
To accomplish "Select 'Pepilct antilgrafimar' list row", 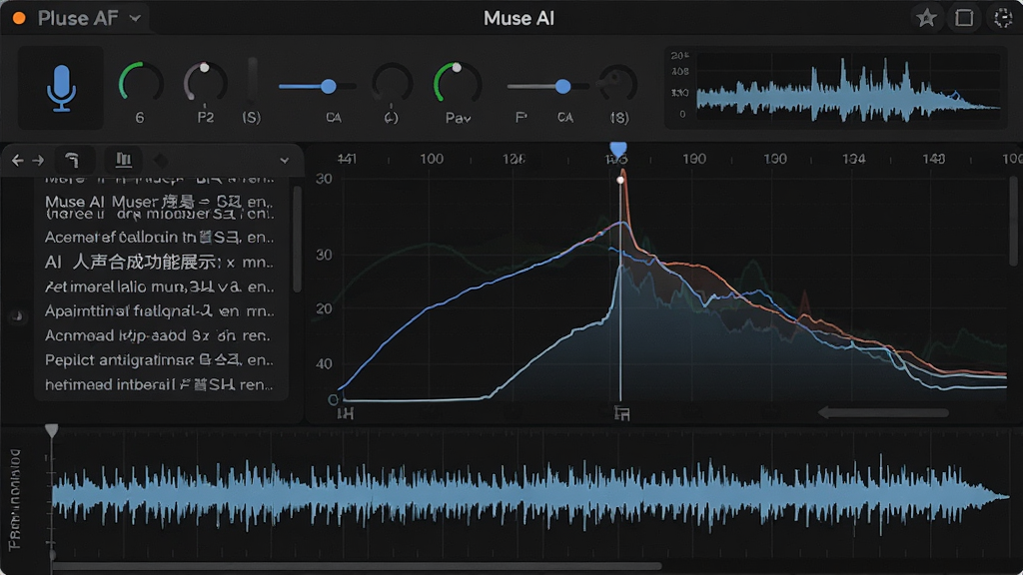I will coord(160,359).
